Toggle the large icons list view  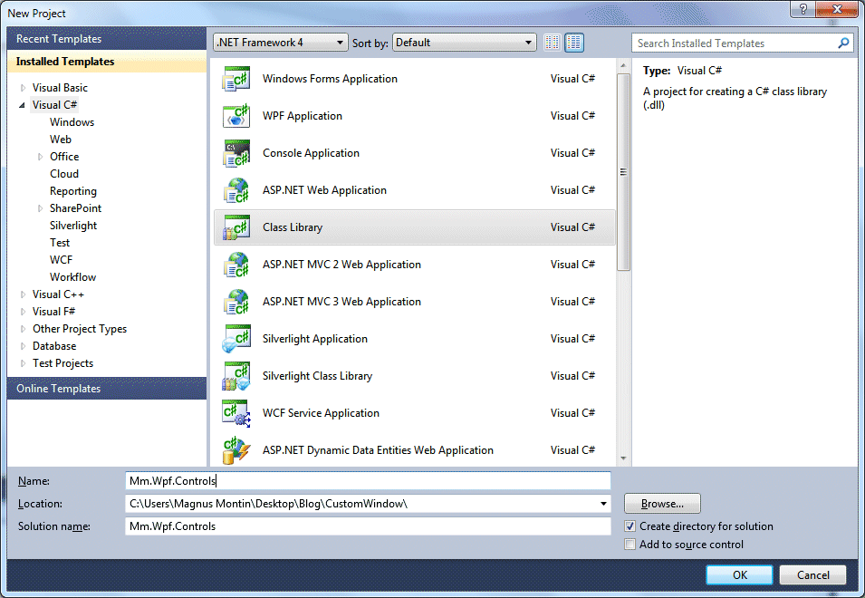(574, 42)
